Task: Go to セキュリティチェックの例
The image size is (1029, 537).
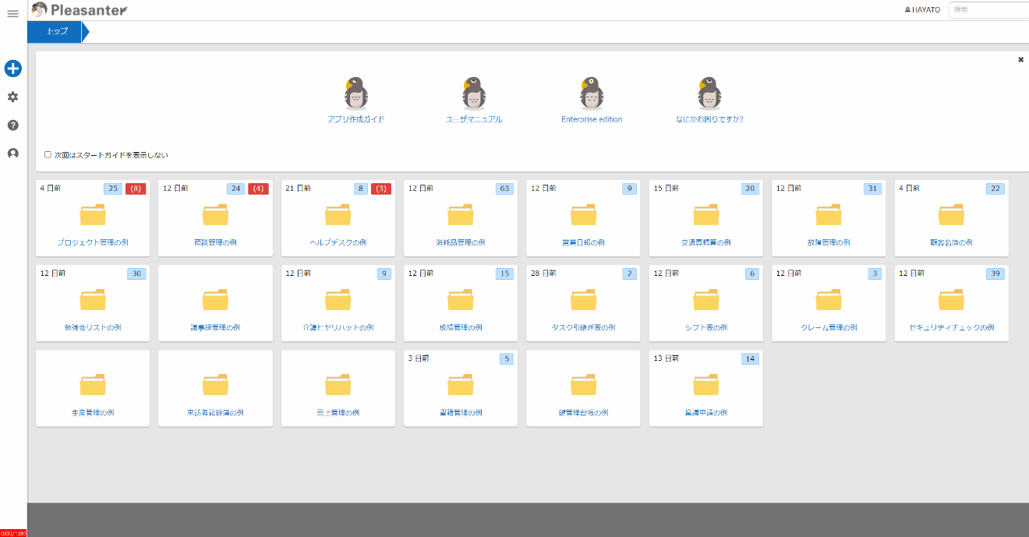Action: pos(952,327)
